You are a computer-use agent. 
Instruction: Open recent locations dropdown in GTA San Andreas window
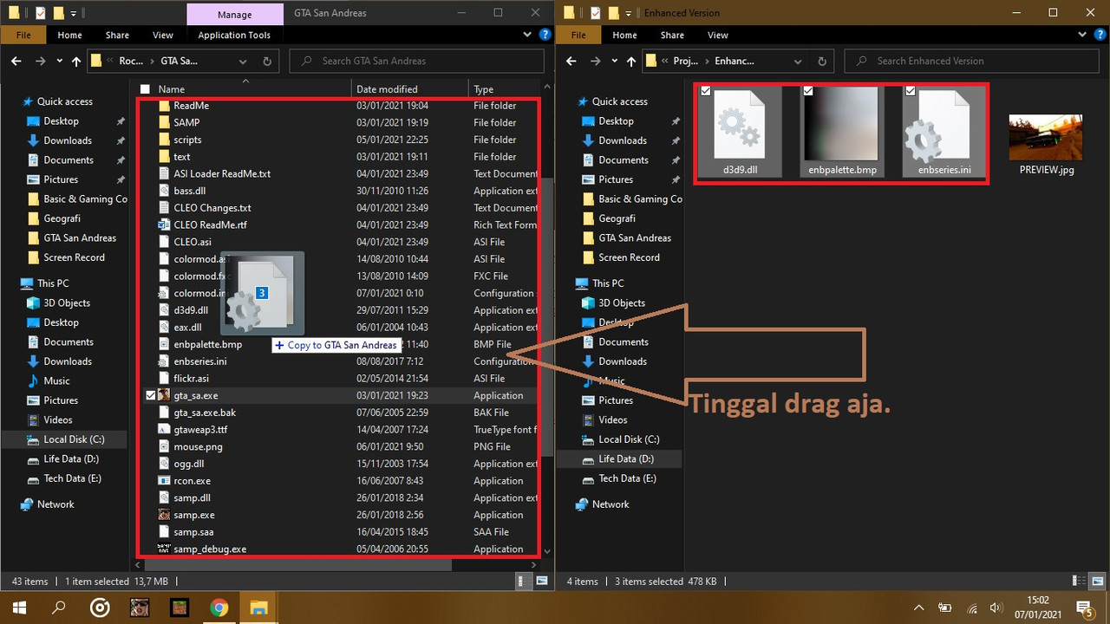[59, 62]
